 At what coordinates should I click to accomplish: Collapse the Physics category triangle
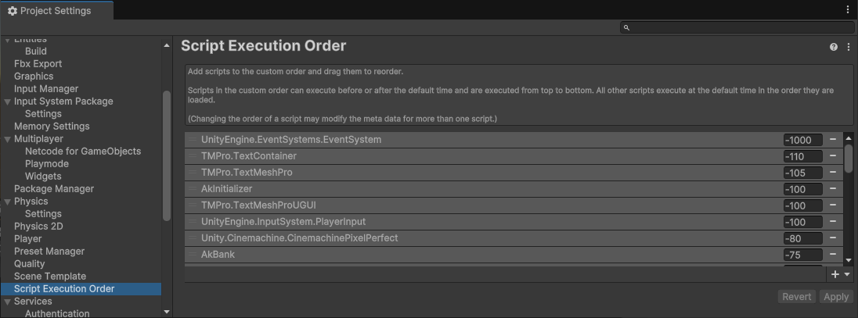(x=8, y=202)
